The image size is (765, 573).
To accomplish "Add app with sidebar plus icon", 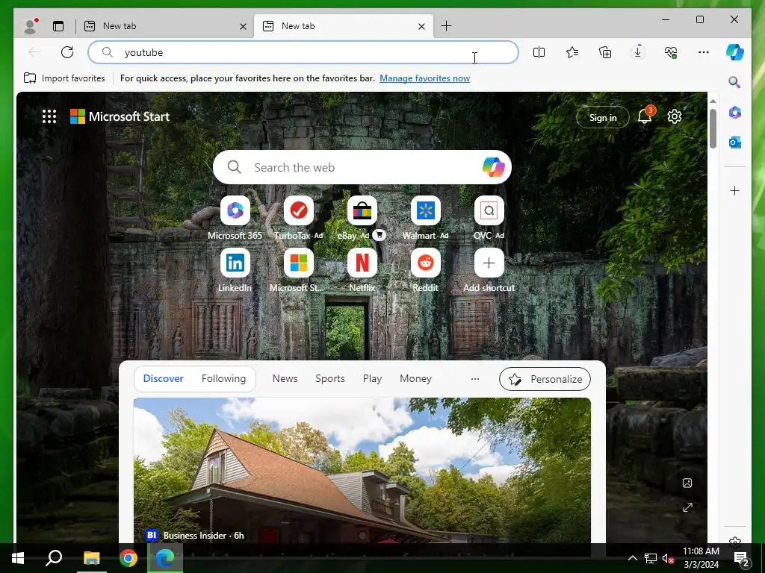I will click(x=735, y=190).
